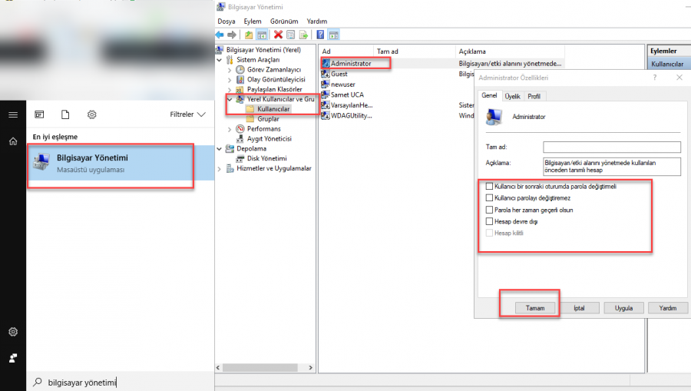Check 'Kullanıcı parolayı değiştiremez' option
The image size is (691, 391).
click(489, 198)
